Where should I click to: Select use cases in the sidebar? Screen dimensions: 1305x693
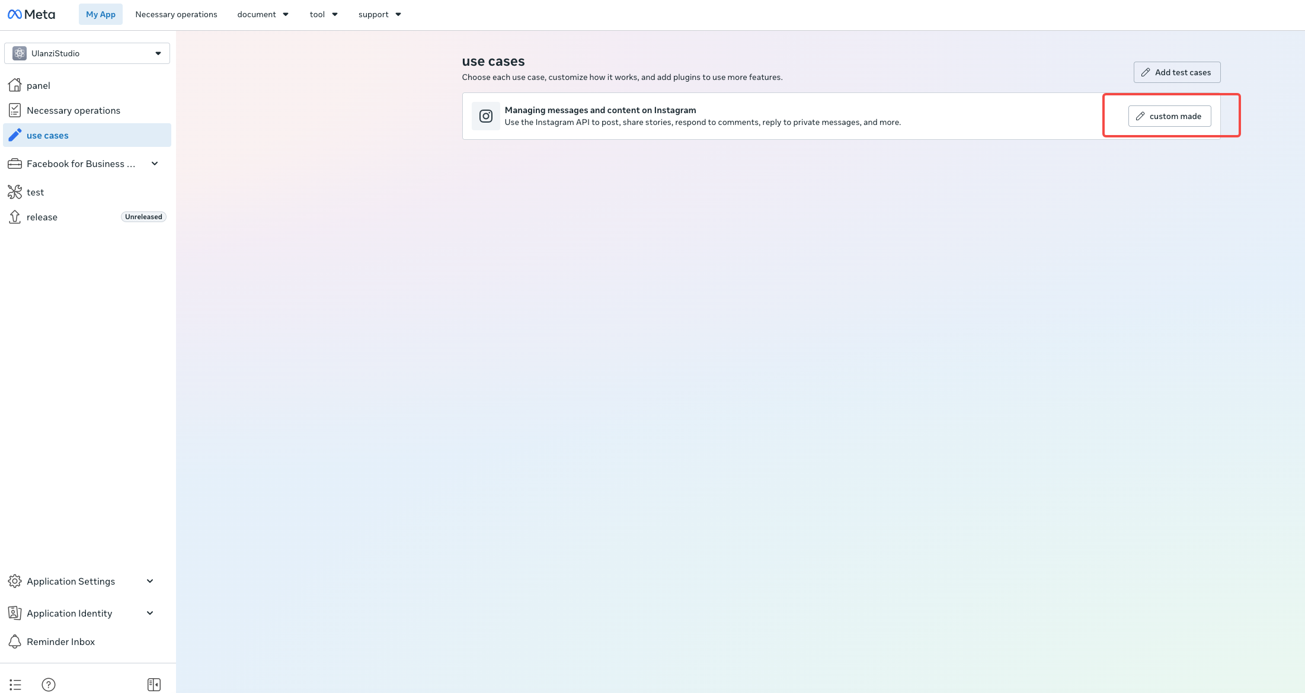(x=87, y=135)
